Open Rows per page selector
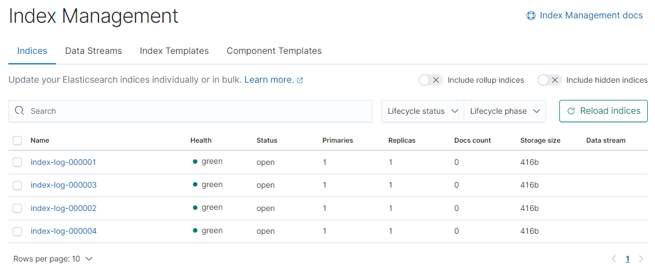The image size is (655, 272). click(x=53, y=259)
